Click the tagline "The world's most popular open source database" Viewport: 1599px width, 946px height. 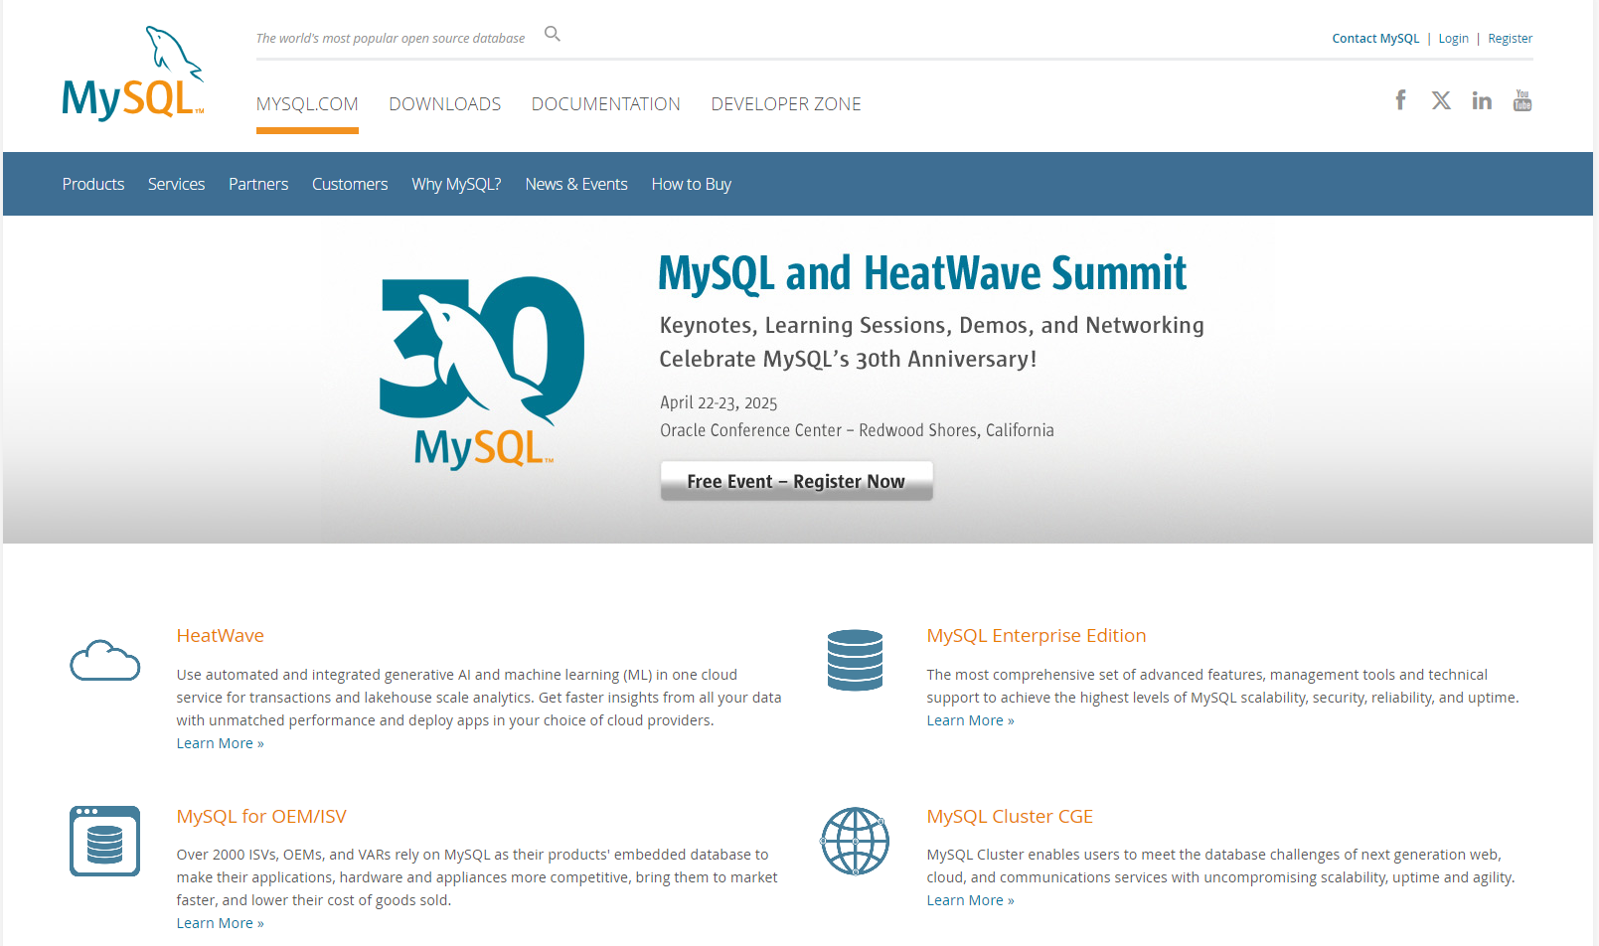391,39
